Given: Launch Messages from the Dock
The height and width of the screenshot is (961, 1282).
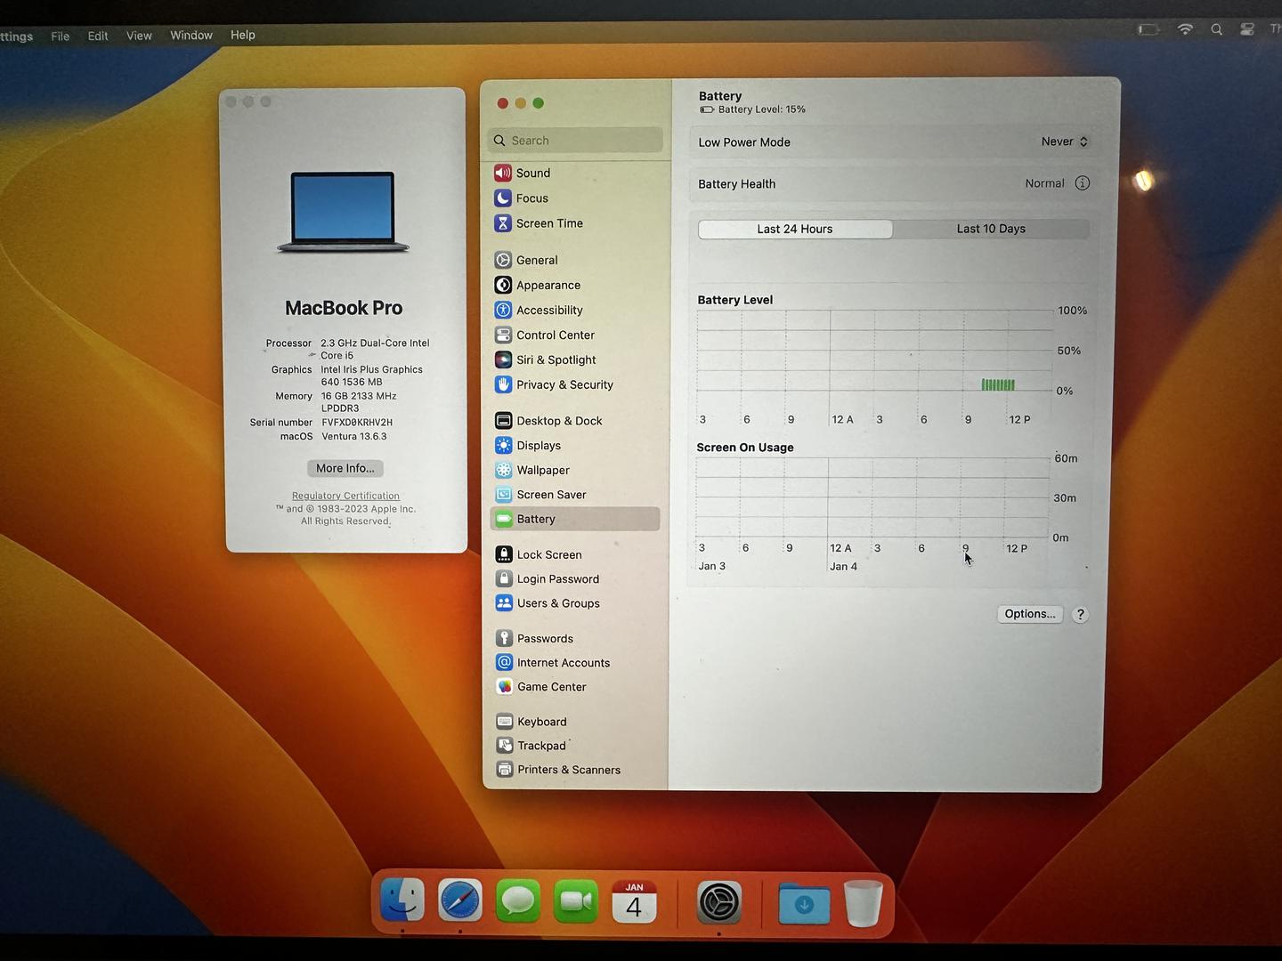Looking at the screenshot, I should click(518, 901).
